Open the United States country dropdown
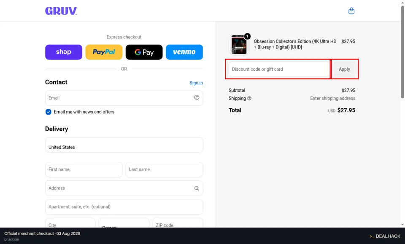 click(x=124, y=145)
